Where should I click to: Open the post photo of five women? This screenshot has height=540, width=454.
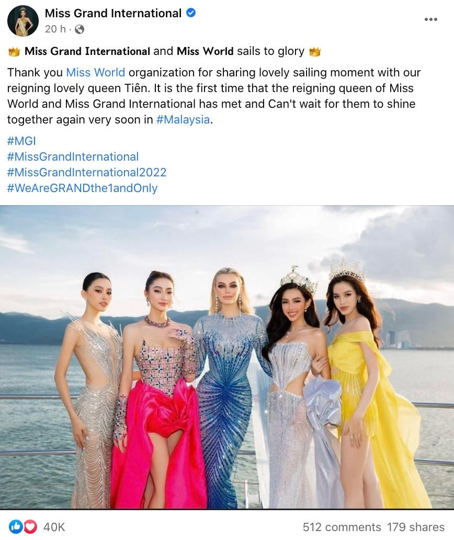227,357
